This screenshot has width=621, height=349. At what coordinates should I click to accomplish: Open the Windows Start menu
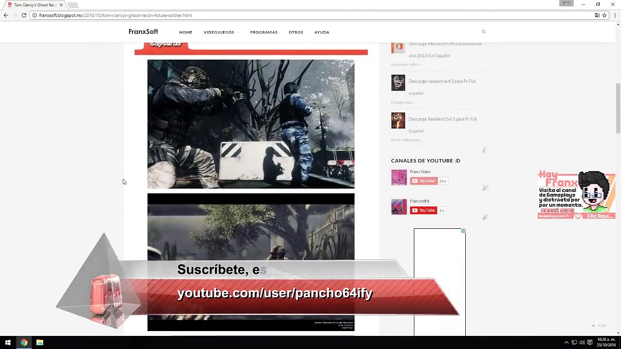point(8,343)
